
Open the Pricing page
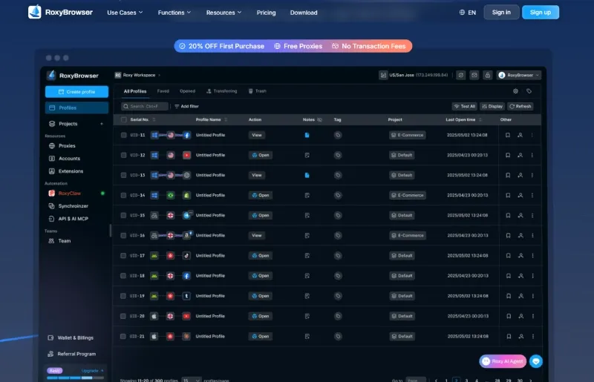(266, 13)
